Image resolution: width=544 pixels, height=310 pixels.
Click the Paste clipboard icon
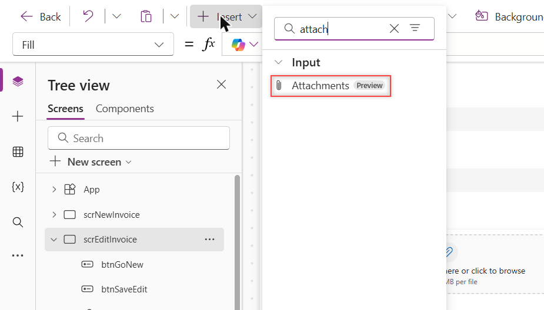pos(146,16)
